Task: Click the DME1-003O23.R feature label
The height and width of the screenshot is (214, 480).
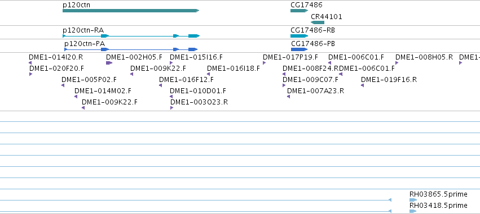Action: pyautogui.click(x=199, y=102)
